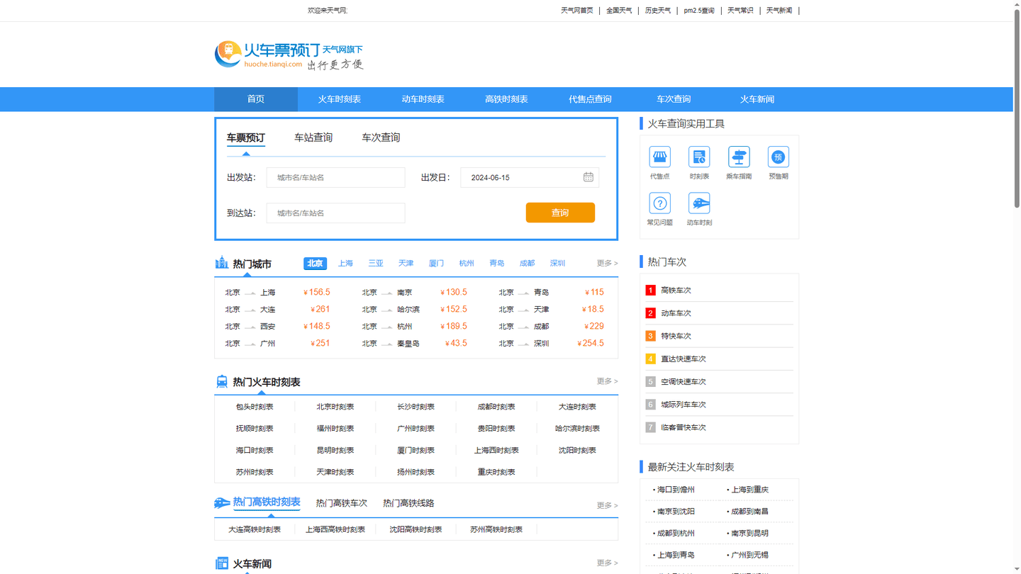Switch to 热门高铁线路 tab
Viewport: 1021px width, 574px height.
click(408, 503)
